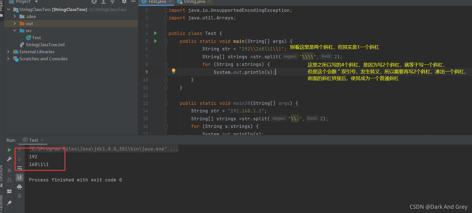Open the Favorites tool window tab
Image resolution: width=472 pixels, height=213 pixels.
[x=1, y=203]
